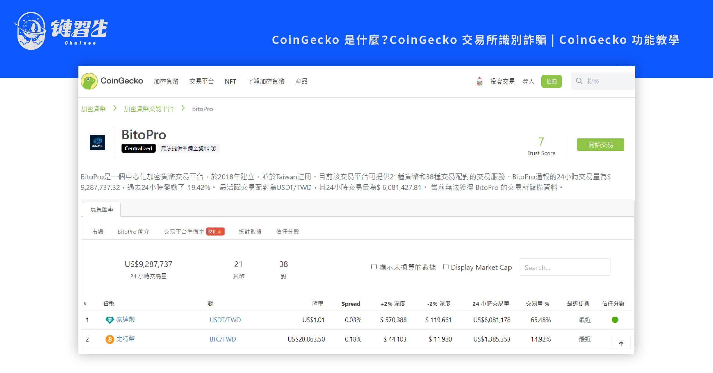Click the US$28,863.50 rate cell
This screenshot has width=713, height=373.
306,339
